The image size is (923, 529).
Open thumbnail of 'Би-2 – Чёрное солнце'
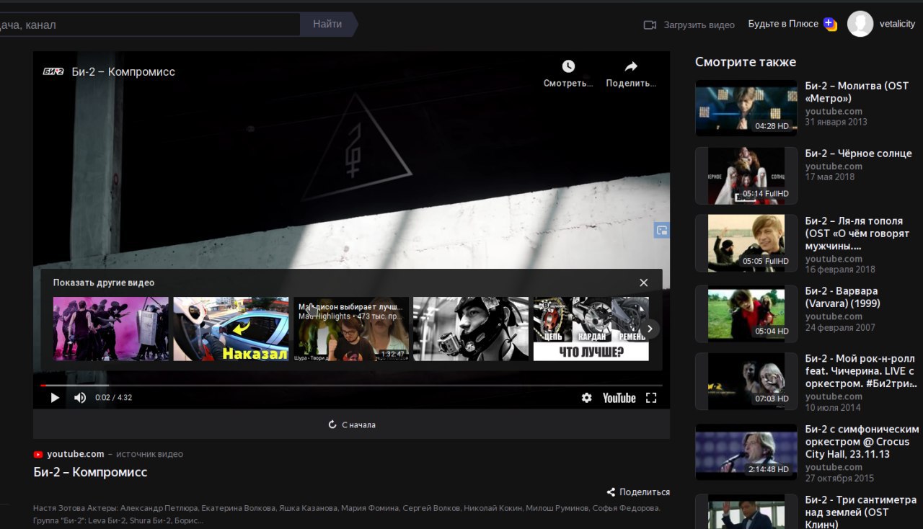click(746, 176)
